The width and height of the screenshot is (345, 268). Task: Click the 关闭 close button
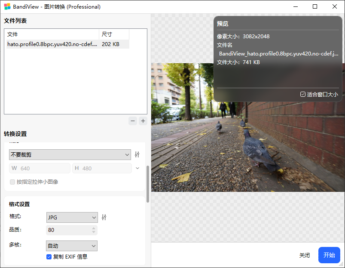(x=305, y=255)
